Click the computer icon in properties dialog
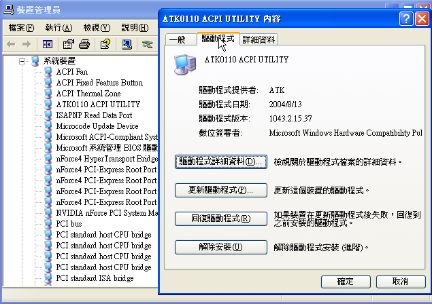432x304 pixels. [x=185, y=65]
